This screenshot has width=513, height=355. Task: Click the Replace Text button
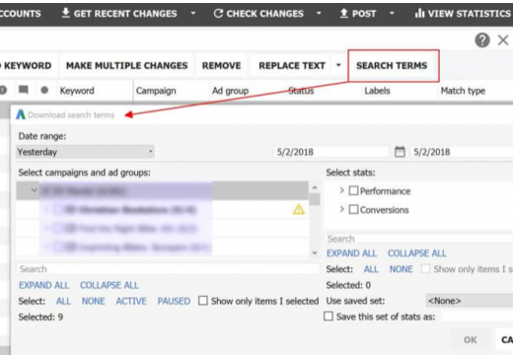click(292, 65)
